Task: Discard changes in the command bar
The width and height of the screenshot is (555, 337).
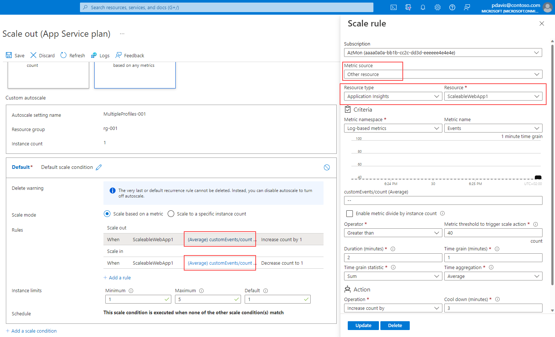Action: click(x=43, y=55)
